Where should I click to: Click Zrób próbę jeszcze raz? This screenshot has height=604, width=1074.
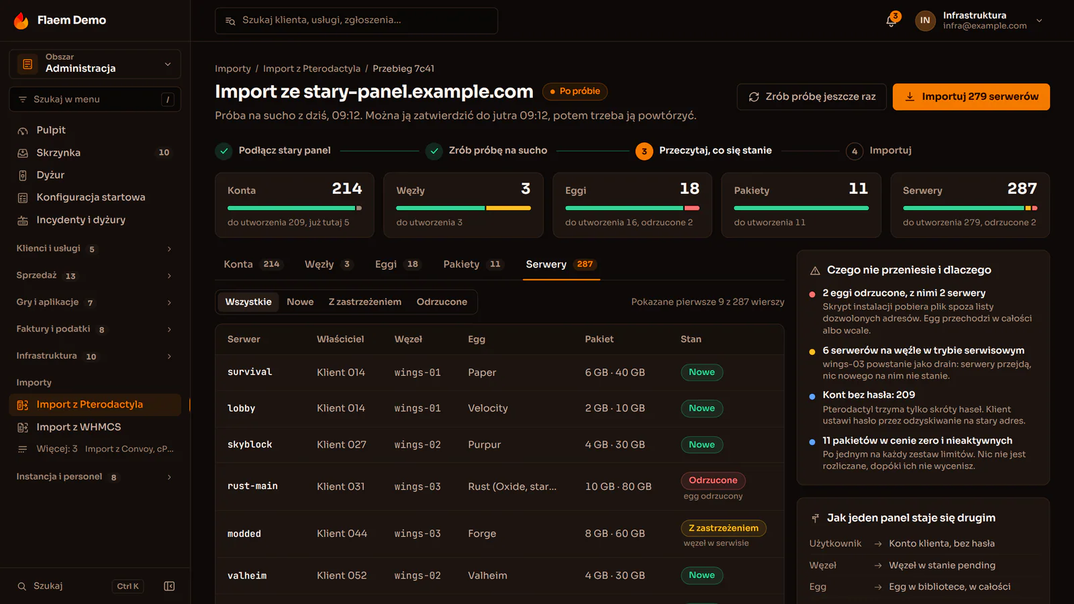(x=812, y=97)
